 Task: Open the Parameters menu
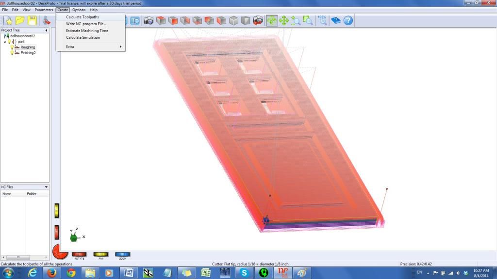pyautogui.click(x=44, y=10)
